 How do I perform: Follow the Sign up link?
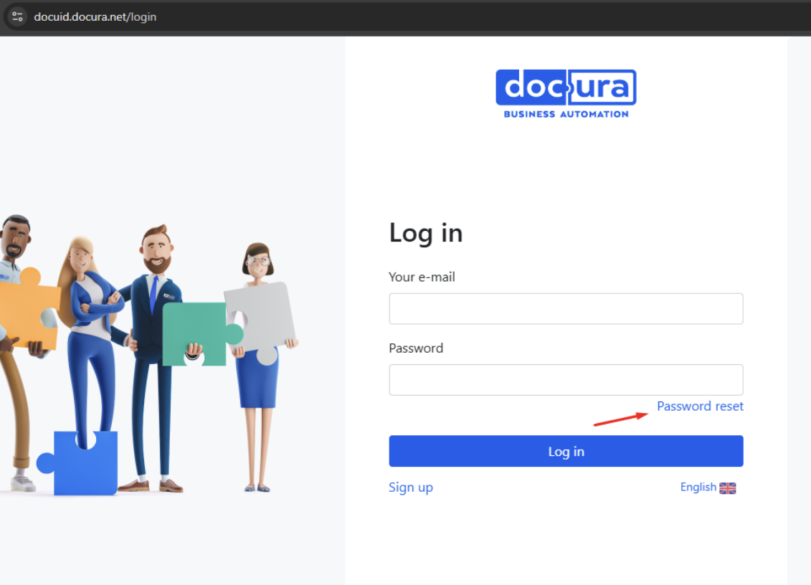click(411, 487)
